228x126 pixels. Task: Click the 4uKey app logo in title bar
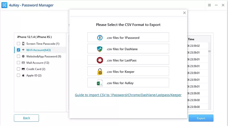pyautogui.click(x=4, y=5)
